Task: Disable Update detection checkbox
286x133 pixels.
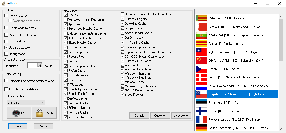Action: tap(6, 48)
